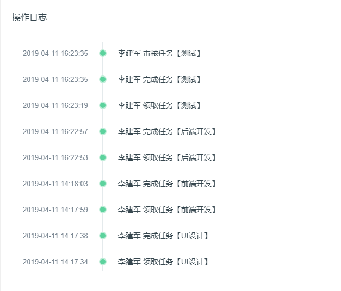Image resolution: width=341 pixels, height=291 pixels.
Task: Click the green dot for 审核任务【测试】
Action: click(103, 53)
